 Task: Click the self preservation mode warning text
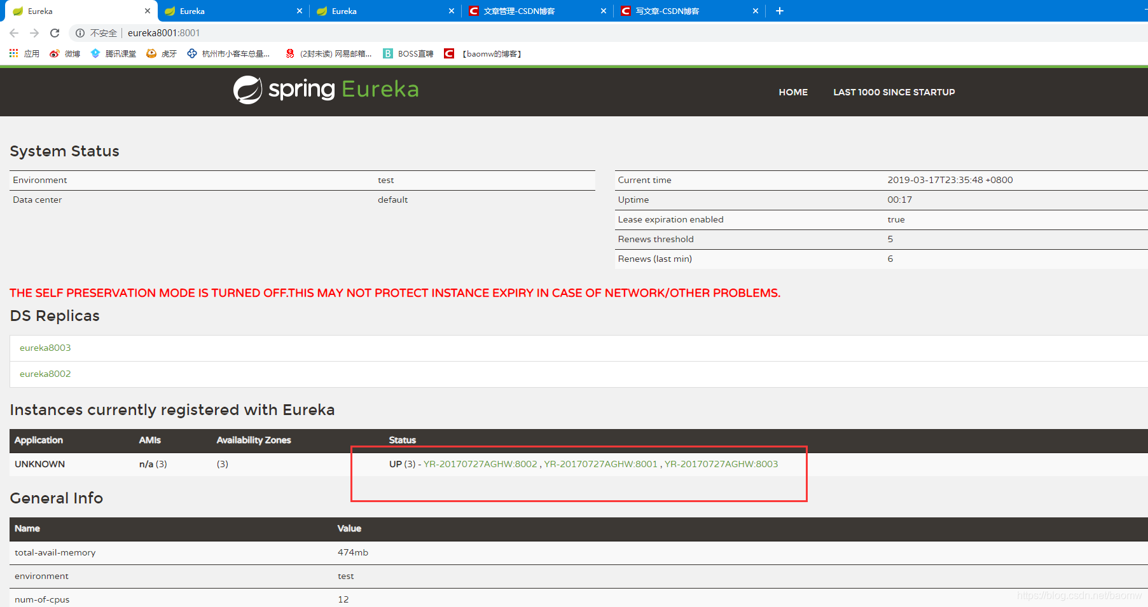395,293
